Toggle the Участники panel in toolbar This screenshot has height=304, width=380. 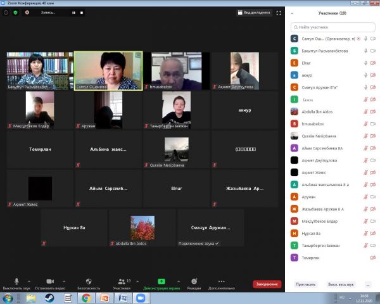coord(120,281)
